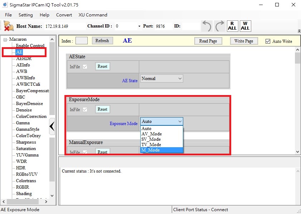Toggle the Auto Write checkbox

pos(268,41)
